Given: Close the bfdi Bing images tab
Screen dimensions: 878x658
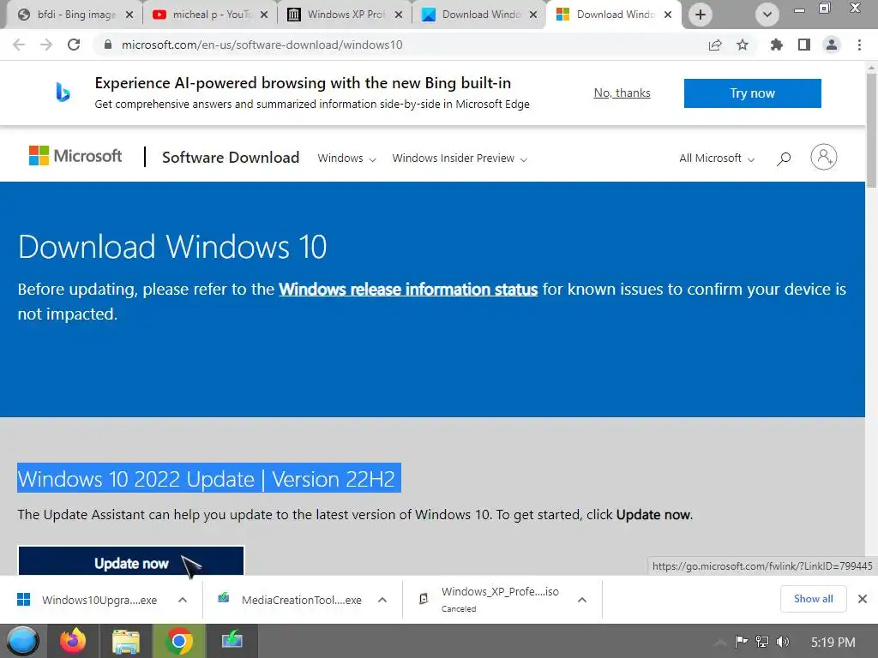Looking at the screenshot, I should tap(129, 15).
